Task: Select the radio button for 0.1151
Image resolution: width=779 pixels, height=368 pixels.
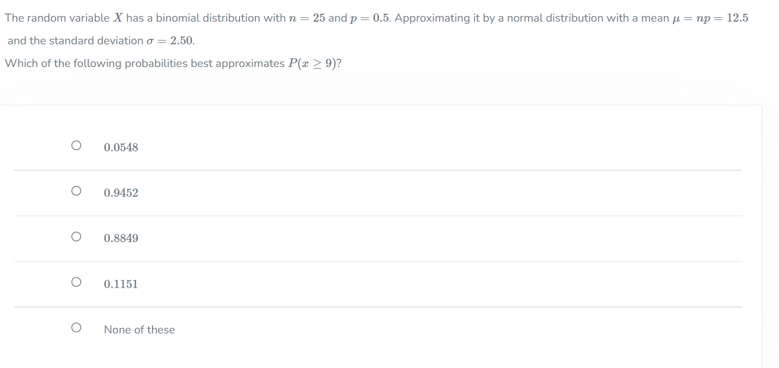Action: [76, 282]
